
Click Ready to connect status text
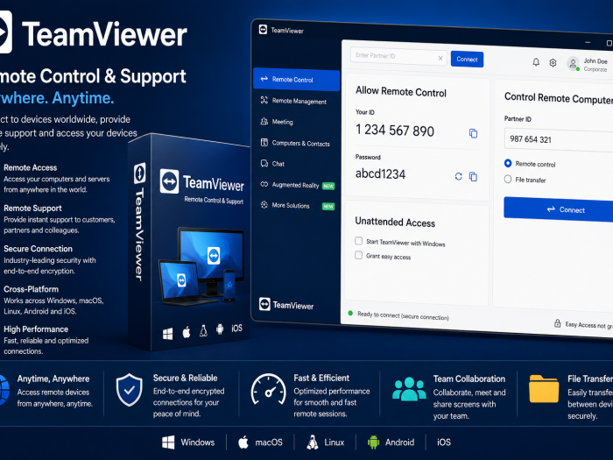(403, 315)
